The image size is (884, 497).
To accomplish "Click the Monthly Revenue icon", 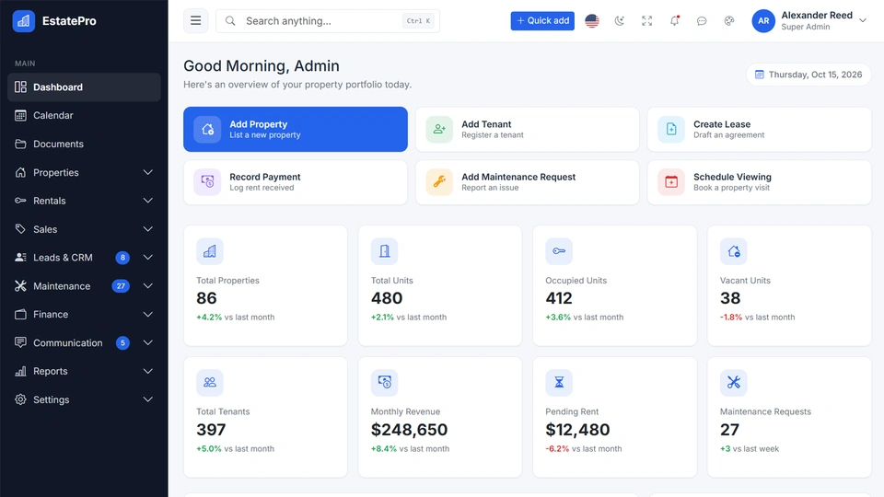I will pos(385,383).
